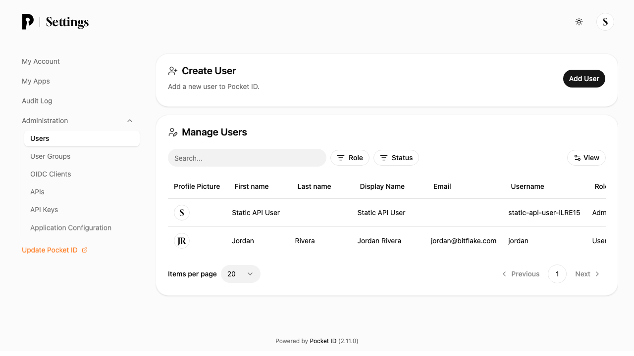This screenshot has height=356, width=634.
Task: Click the Next page button
Action: pyautogui.click(x=587, y=274)
